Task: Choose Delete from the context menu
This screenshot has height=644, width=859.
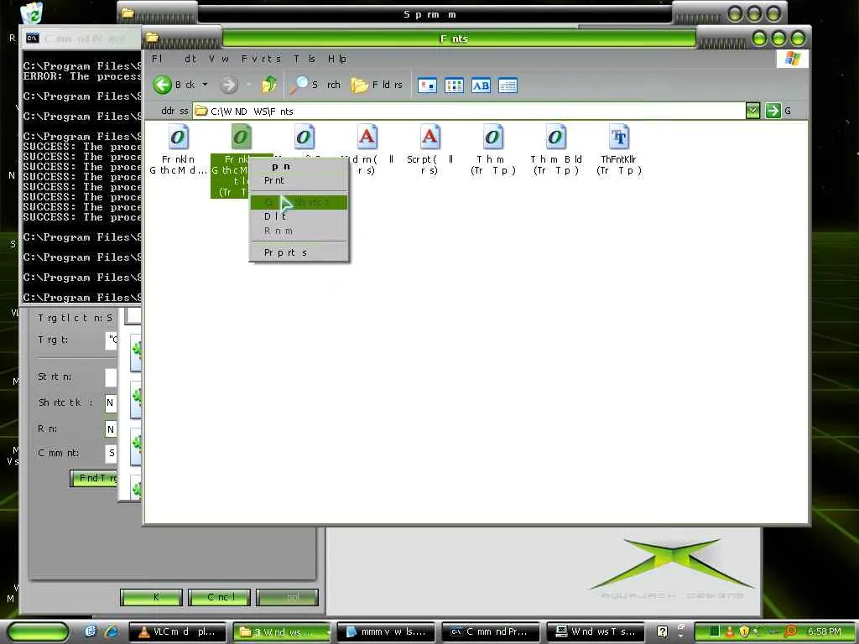Action: click(299, 216)
